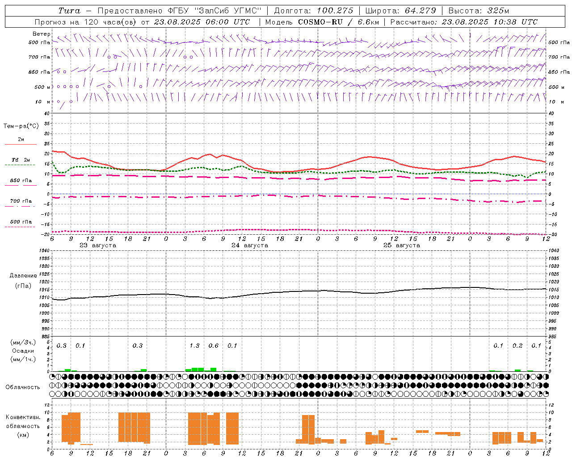Click the station name "Tura" in header
This screenshot has width=572, height=457.
point(69,11)
